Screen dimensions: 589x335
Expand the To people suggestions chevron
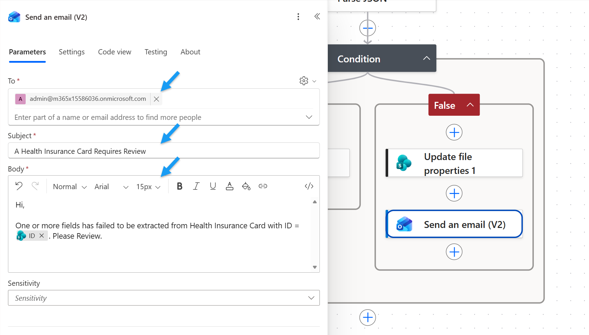[309, 117]
